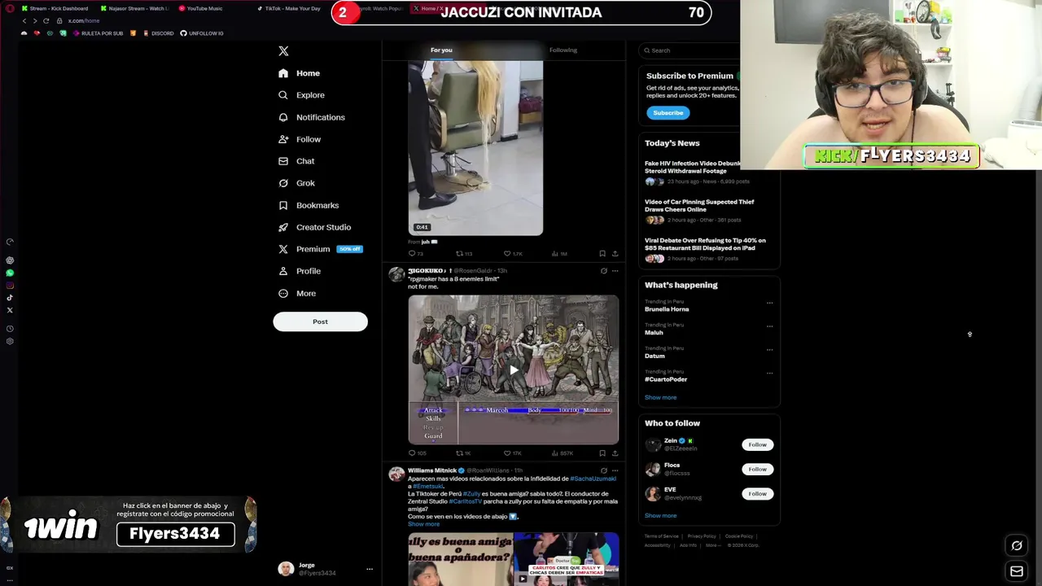Image resolution: width=1042 pixels, height=586 pixels.
Task: Open the Follow page in sidebar
Action: (300, 139)
